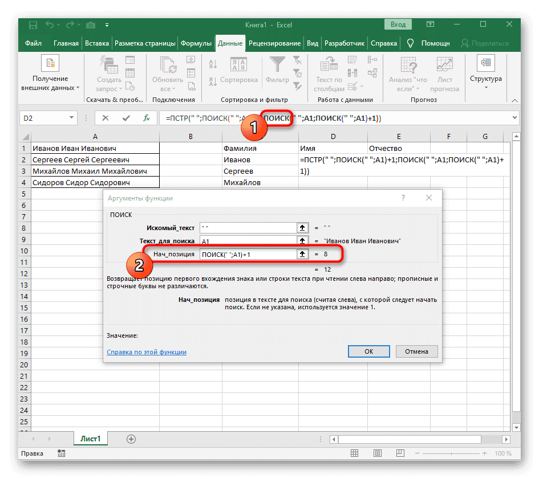Collapse the Нач_позиция field with its range icon
This screenshot has width=539, height=479.
(303, 254)
